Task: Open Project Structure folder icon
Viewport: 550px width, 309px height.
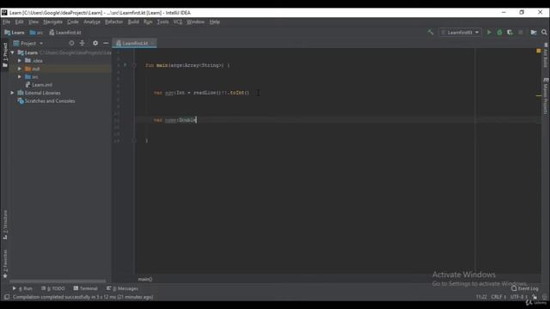Action: (x=534, y=33)
